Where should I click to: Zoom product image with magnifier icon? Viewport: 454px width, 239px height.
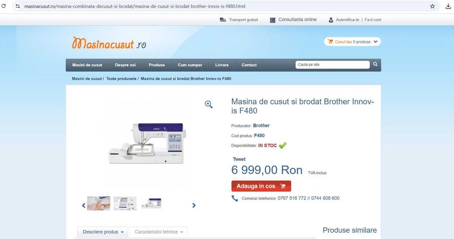click(208, 104)
